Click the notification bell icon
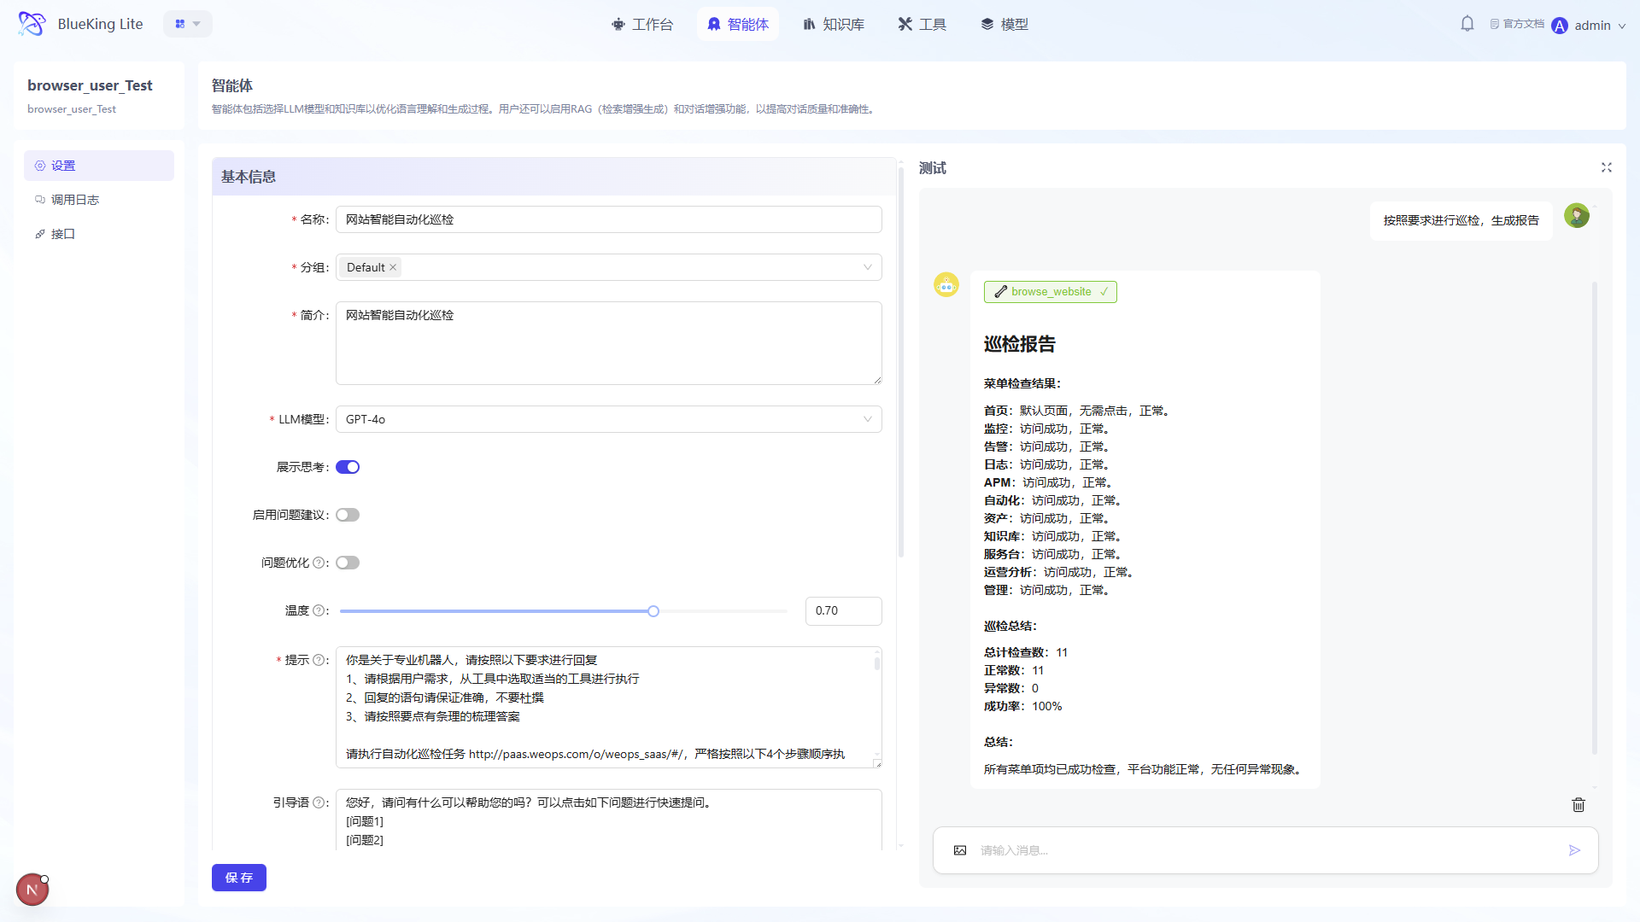This screenshot has width=1640, height=922. [1467, 24]
